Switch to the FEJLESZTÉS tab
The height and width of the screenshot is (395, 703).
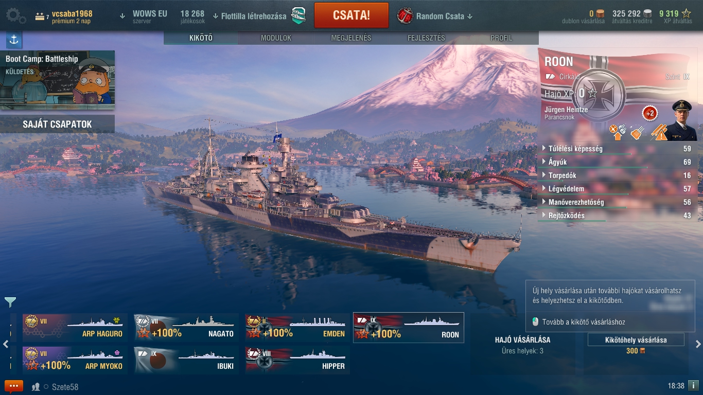[x=426, y=38]
